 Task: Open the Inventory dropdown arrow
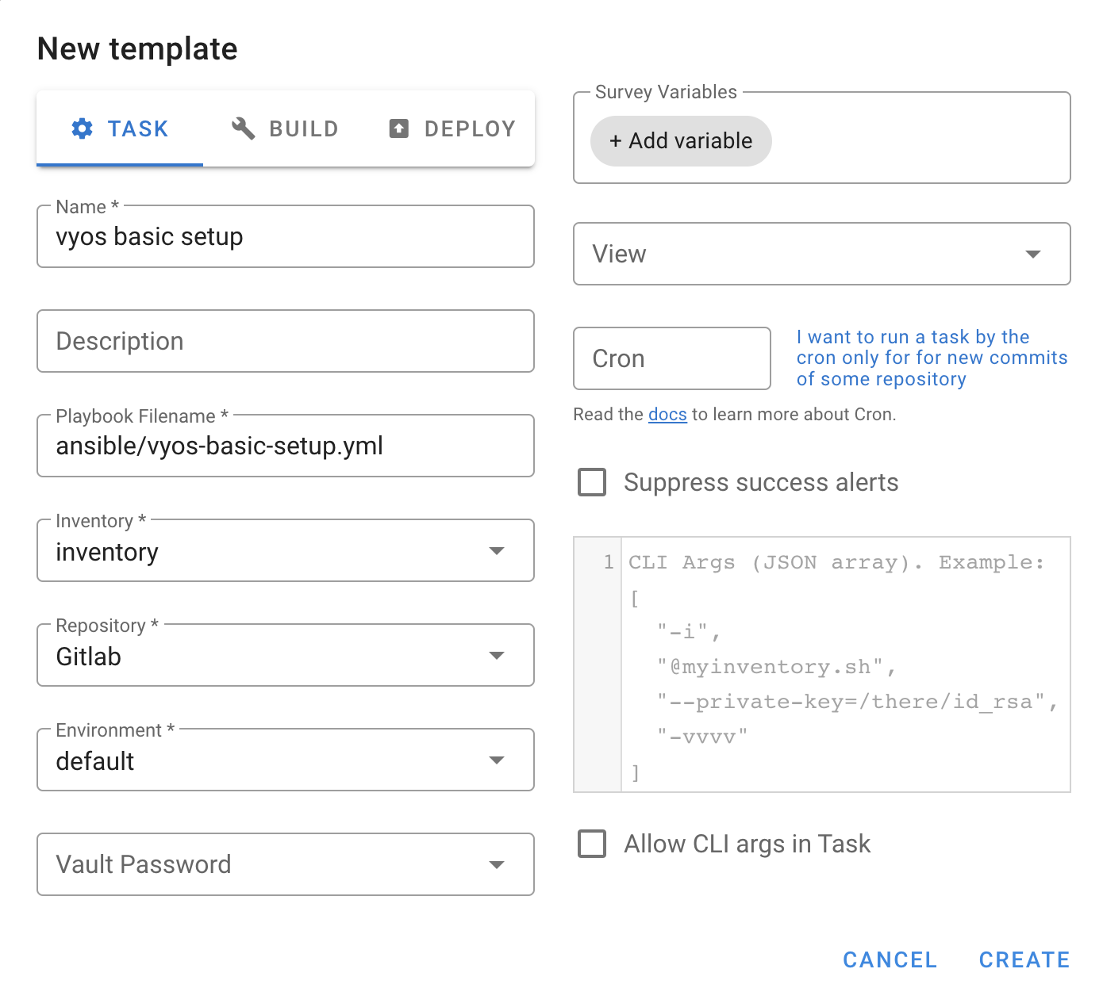(497, 551)
